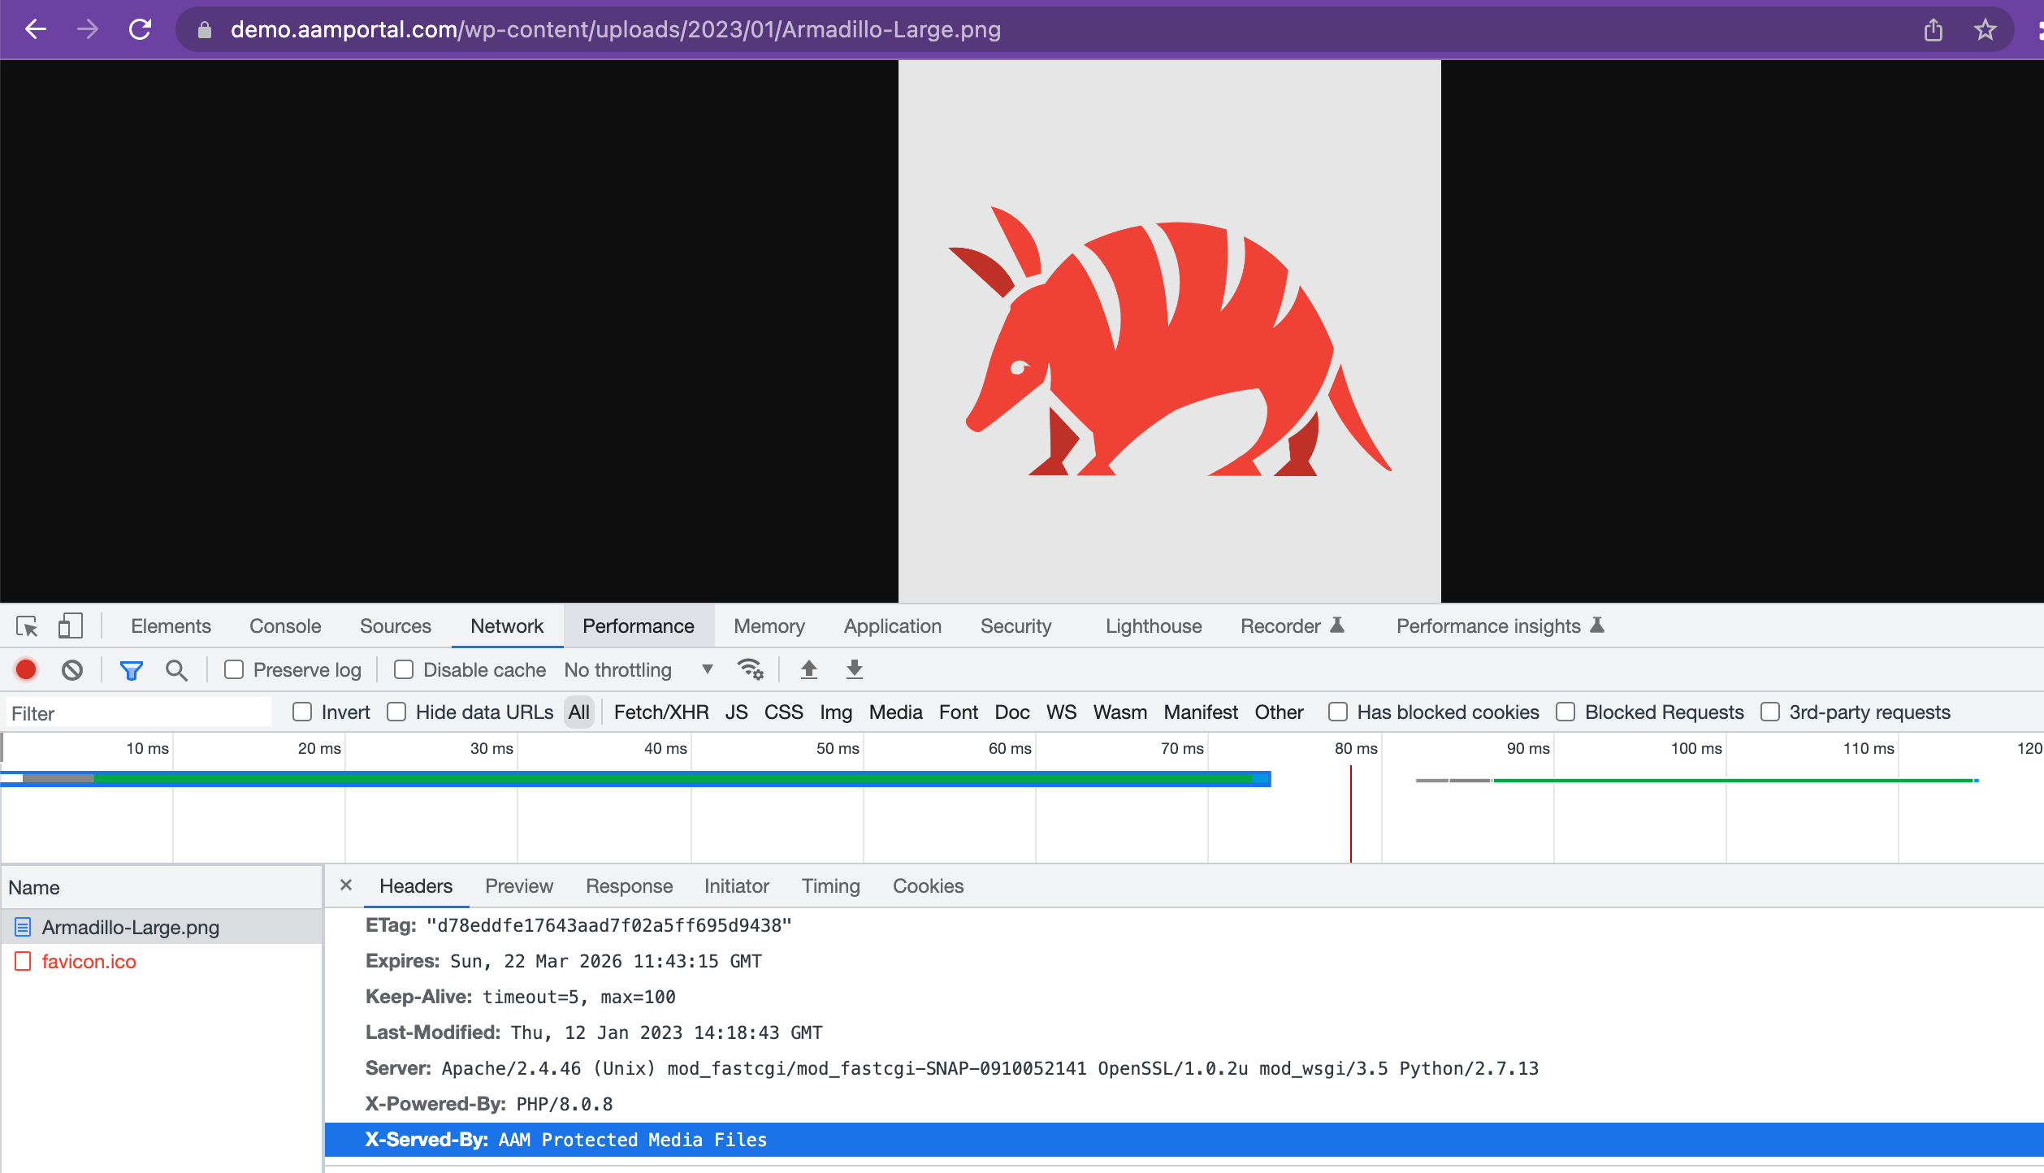Filter requests by All

coord(579,712)
